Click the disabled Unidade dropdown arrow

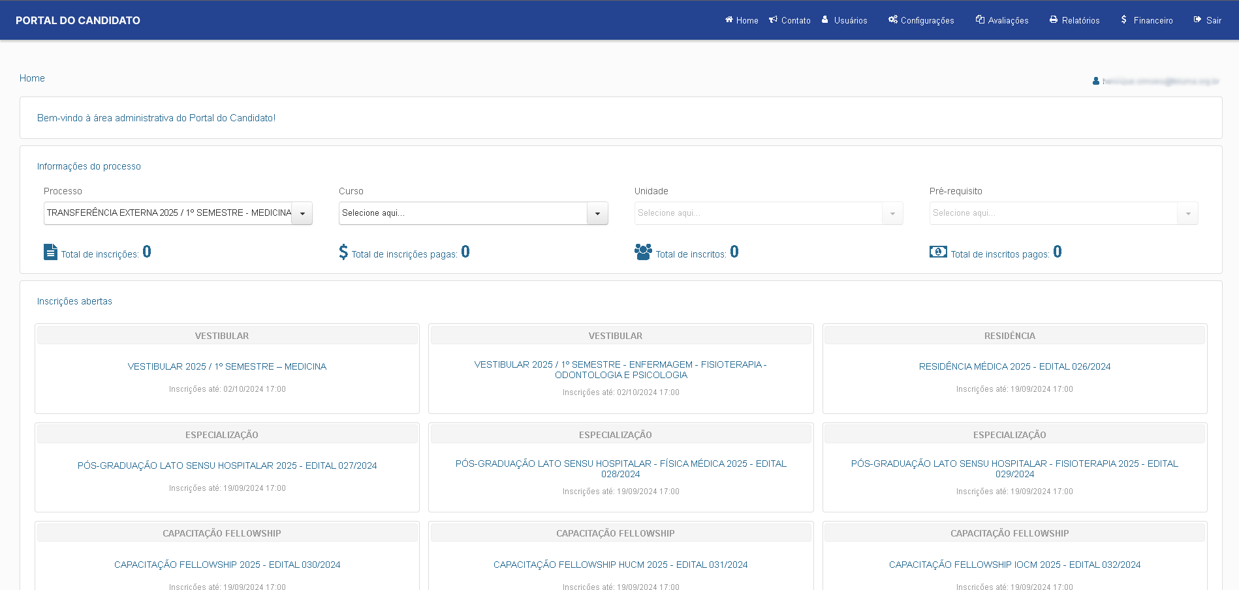tap(892, 213)
